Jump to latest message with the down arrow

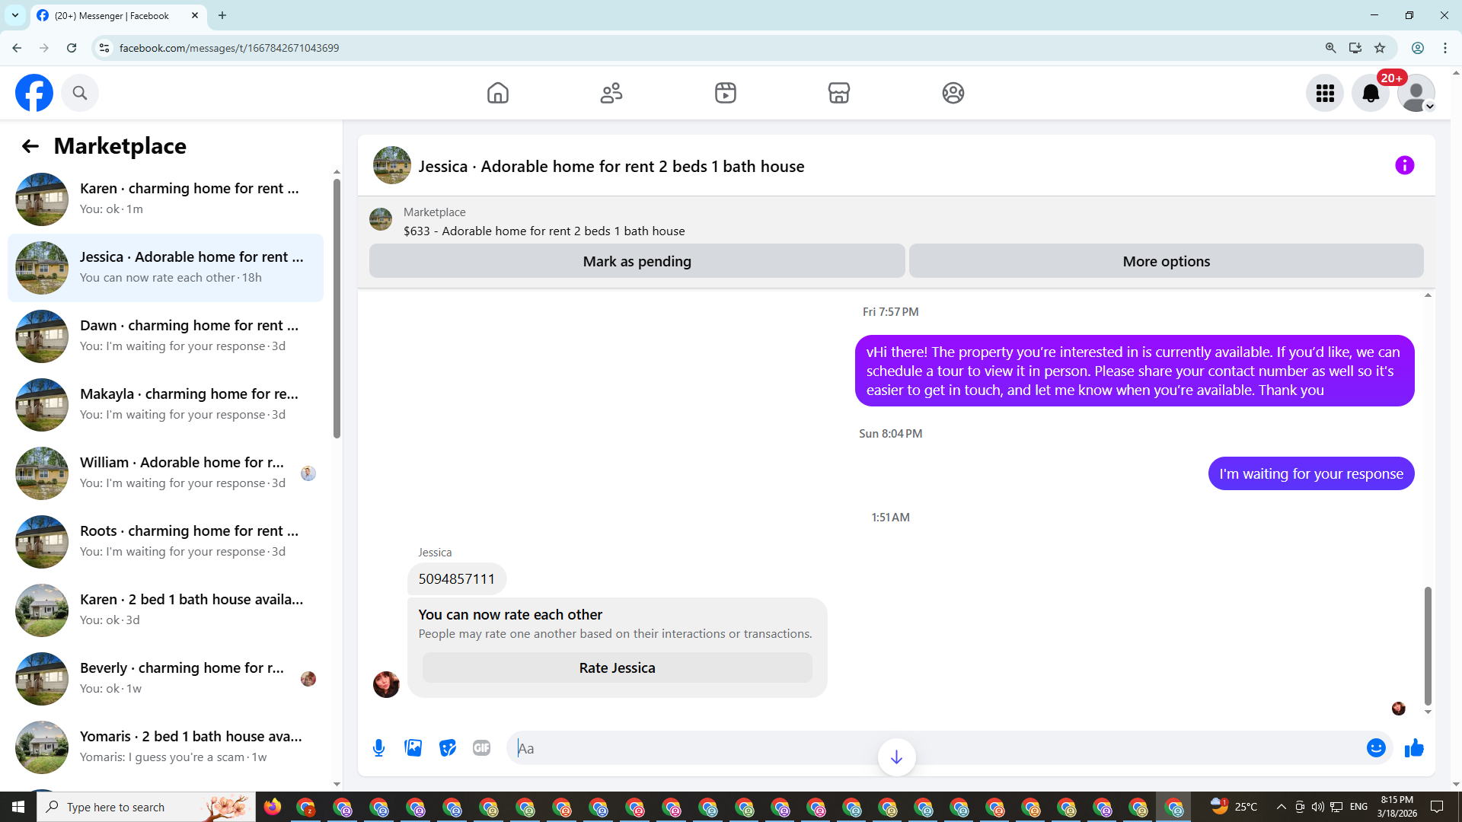[x=896, y=757]
